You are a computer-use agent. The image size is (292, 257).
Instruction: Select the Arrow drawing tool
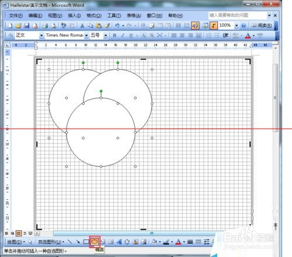[78, 242]
